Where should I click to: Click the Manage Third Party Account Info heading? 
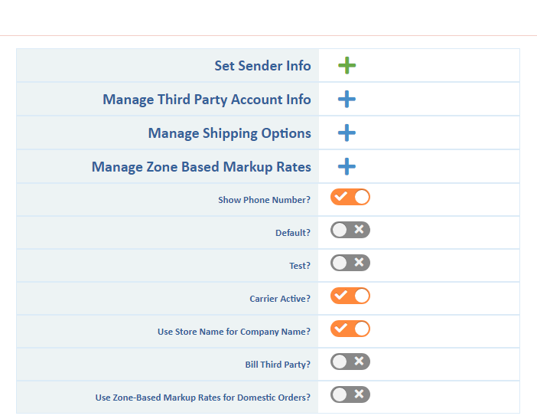coord(207,100)
